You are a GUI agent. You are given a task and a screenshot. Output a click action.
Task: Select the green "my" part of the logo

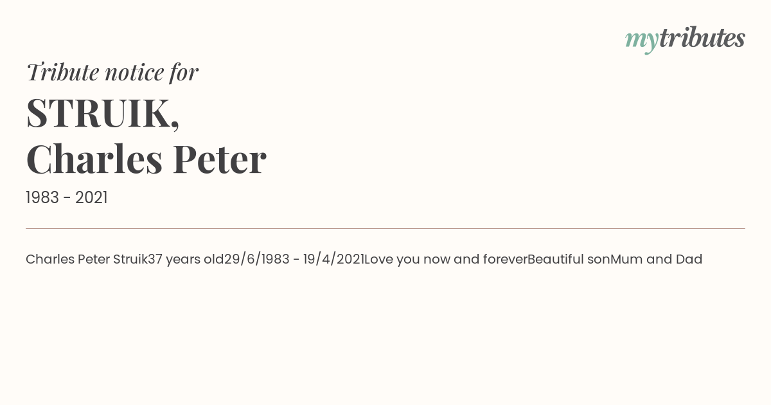642,41
